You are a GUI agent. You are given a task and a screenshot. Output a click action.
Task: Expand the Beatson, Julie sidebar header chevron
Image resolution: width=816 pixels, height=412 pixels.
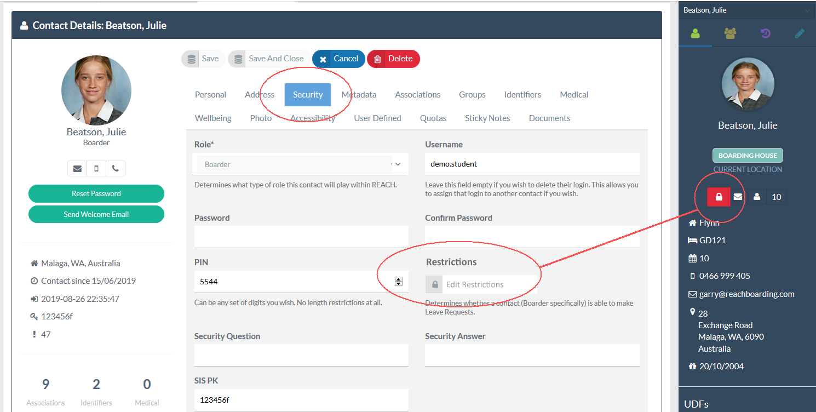coord(807,10)
